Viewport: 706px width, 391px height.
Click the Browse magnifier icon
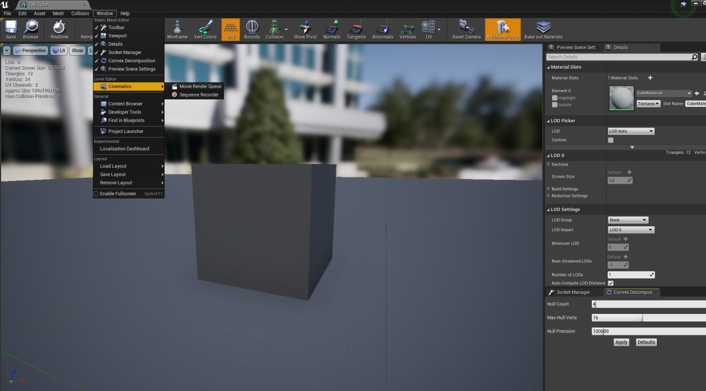pos(31,26)
